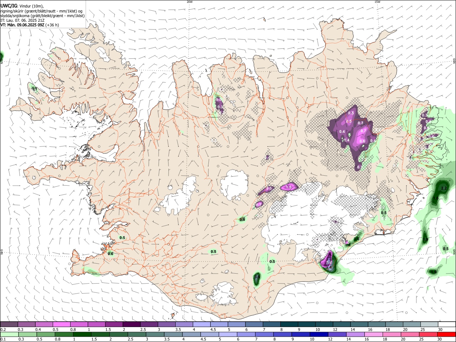Click the 1.4 value in the Westfjords
Screen dimensions: 456x342
click(x=34, y=88)
